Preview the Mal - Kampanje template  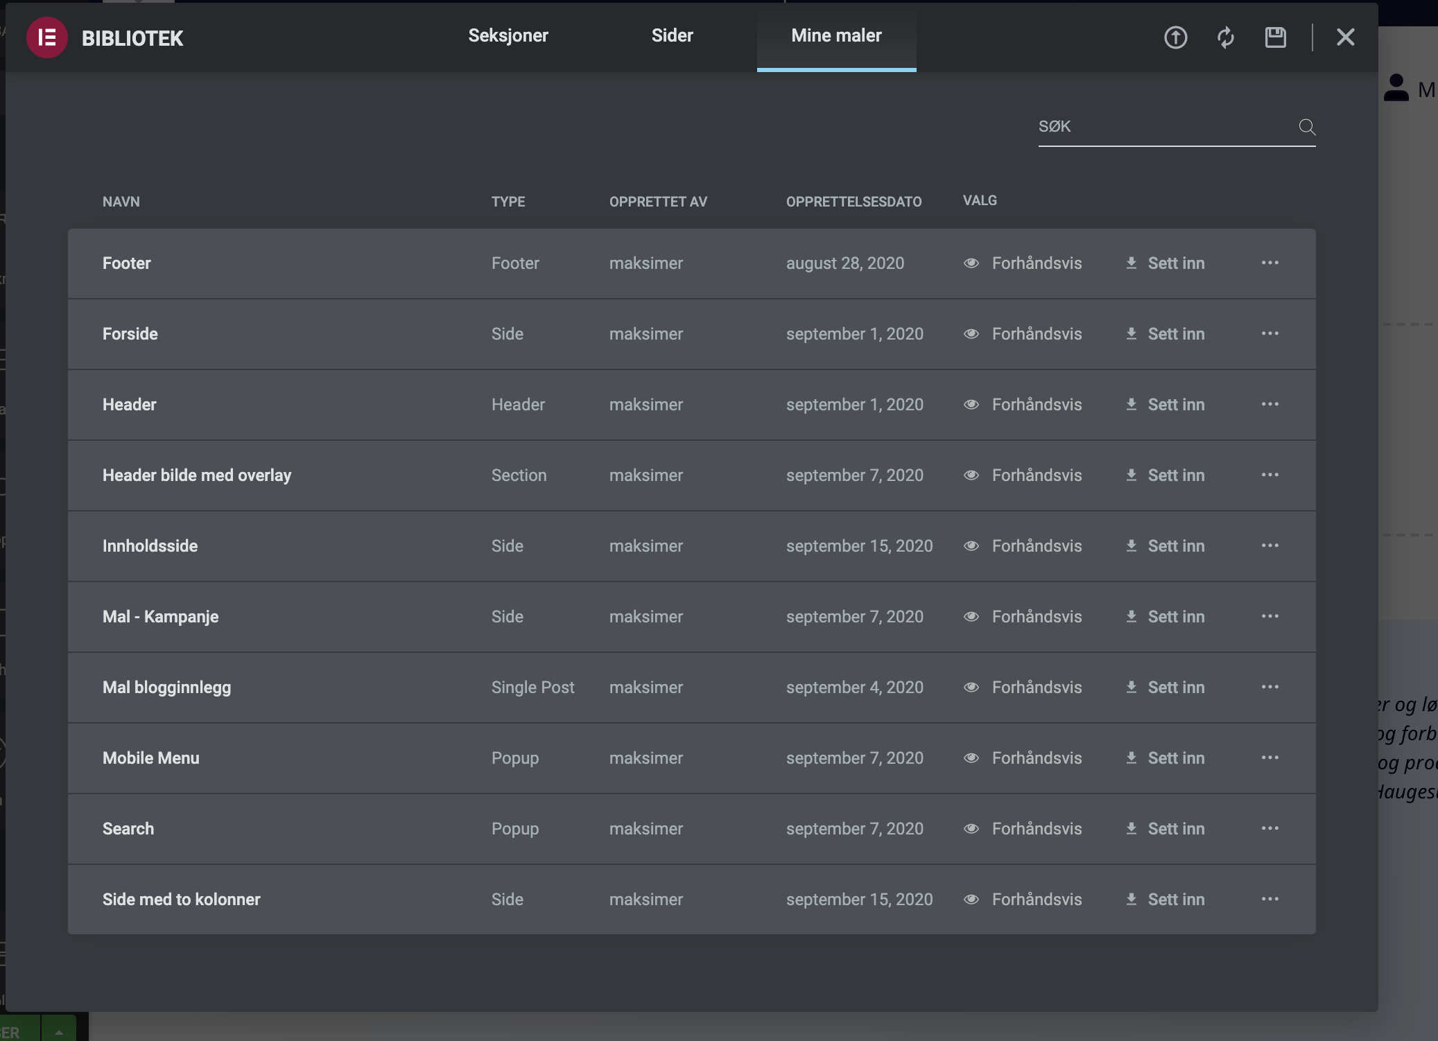(1023, 617)
